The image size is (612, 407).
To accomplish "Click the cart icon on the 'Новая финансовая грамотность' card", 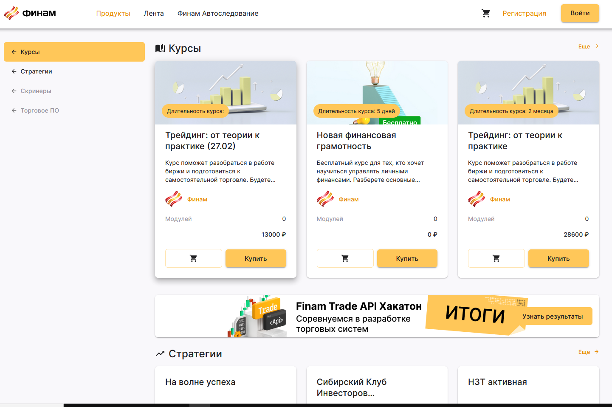I will (x=345, y=258).
